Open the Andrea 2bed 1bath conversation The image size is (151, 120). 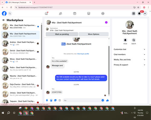click(21, 43)
